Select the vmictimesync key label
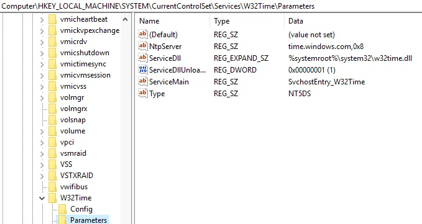Viewport: 422px width, 224px height. (83, 64)
